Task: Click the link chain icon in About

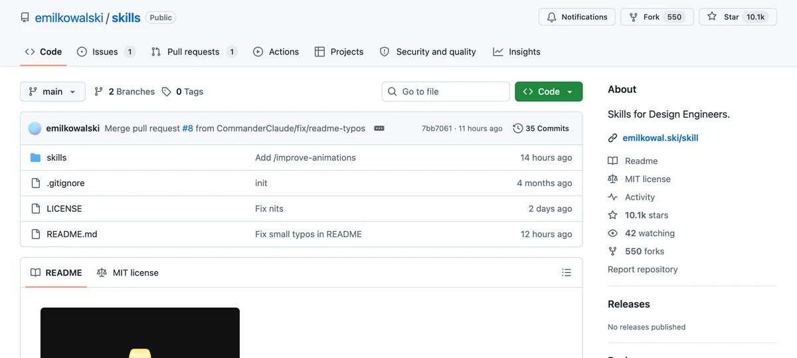Action: coord(612,138)
